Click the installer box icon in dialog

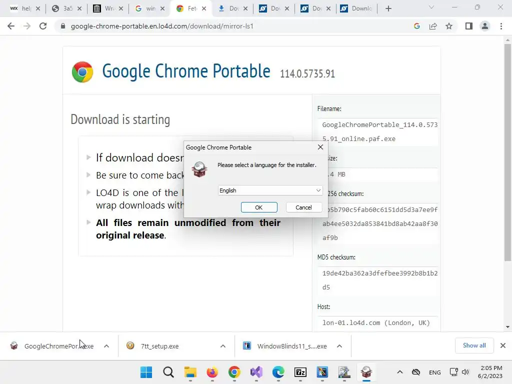tap(199, 169)
